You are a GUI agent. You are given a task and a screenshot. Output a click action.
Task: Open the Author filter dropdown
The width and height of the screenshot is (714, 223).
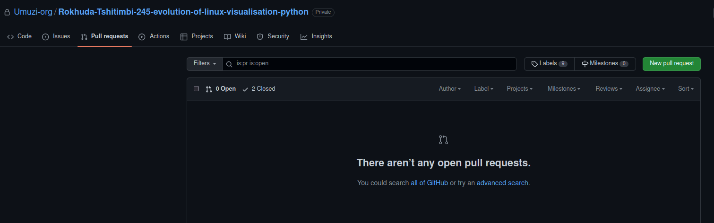tap(449, 89)
